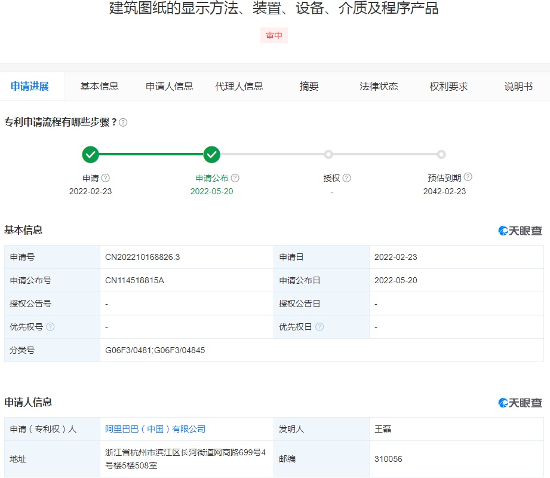Click the 审中 status badge
Screen dimensions: 550x478
[274, 35]
